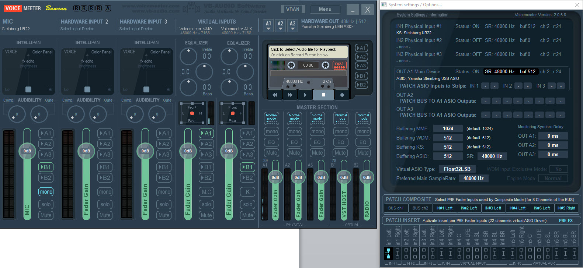
Task: Toggle recorder routing to B2
Action: point(361,85)
